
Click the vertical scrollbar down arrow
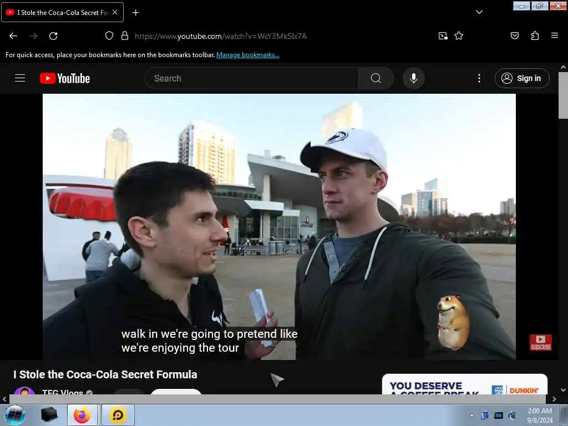pos(563,390)
